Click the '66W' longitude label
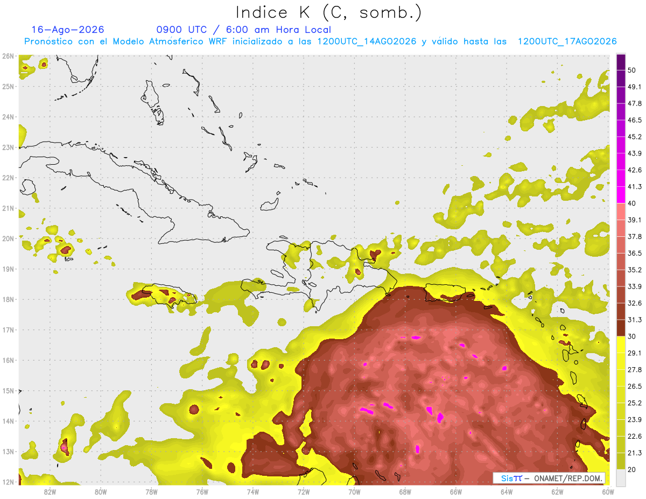646x499 pixels. click(456, 491)
